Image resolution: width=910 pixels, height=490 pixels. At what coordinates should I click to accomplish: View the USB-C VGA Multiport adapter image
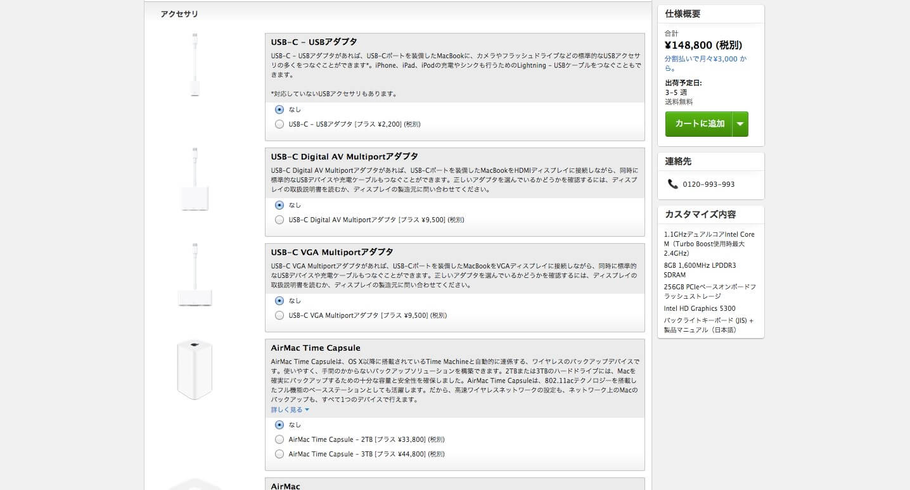[x=195, y=275]
